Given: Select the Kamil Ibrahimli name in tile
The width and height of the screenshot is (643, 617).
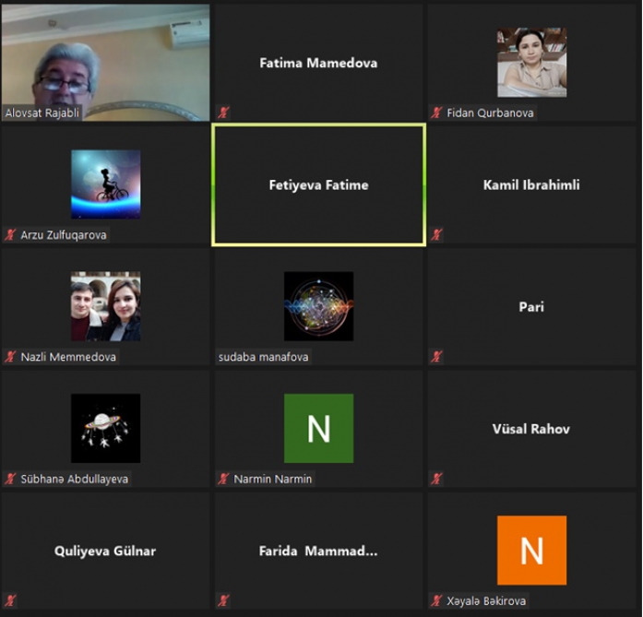Looking at the screenshot, I should (531, 184).
